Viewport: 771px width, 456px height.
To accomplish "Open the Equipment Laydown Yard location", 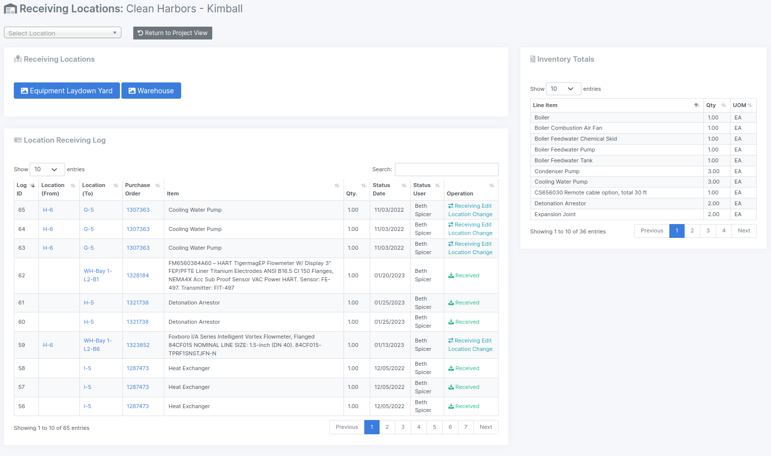I will pos(67,91).
